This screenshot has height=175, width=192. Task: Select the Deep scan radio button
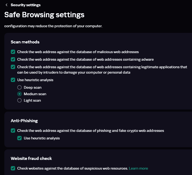pyautogui.click(x=19, y=87)
